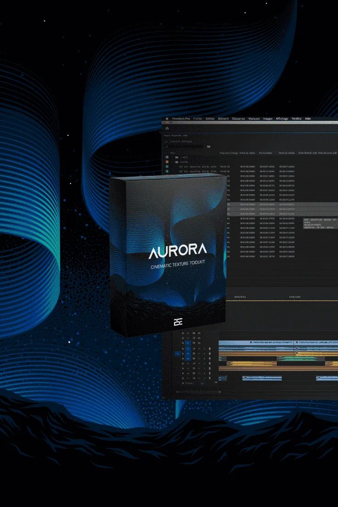Open the Séquence menu
Image resolution: width=338 pixels, height=507 pixels.
tap(239, 119)
